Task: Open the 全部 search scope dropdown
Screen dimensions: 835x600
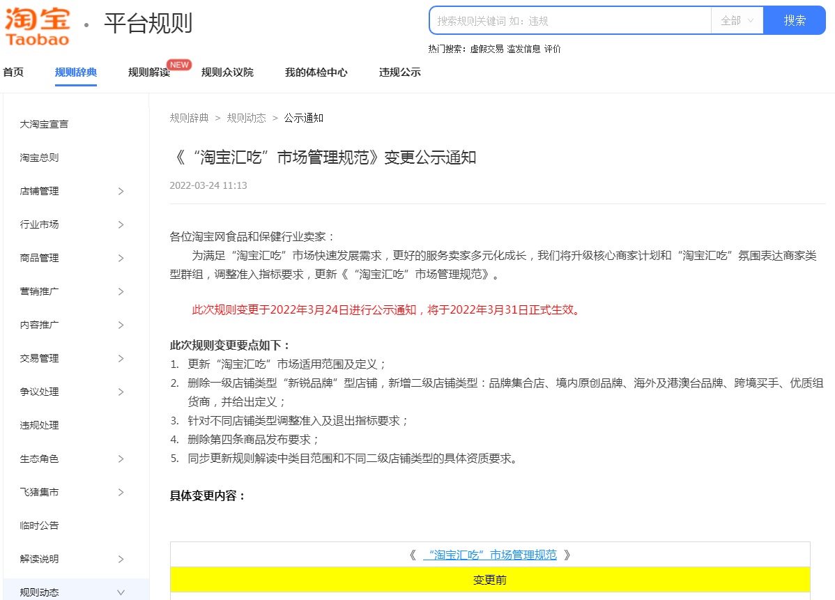Action: pos(737,21)
